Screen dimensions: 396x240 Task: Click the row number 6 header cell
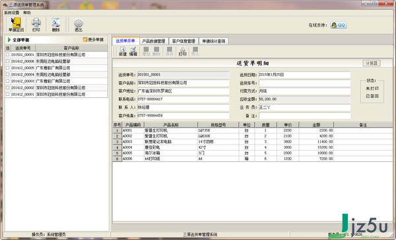(x=117, y=158)
